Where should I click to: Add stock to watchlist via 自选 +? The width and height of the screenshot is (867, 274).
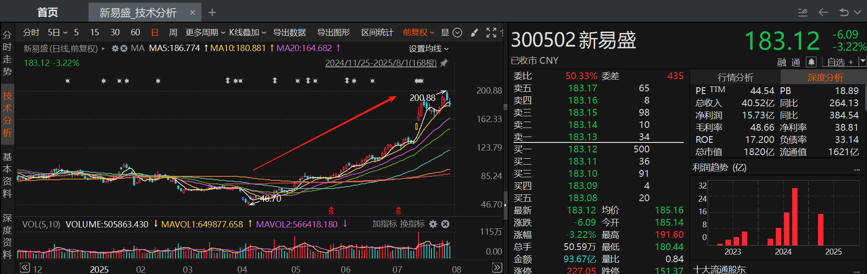point(840,62)
